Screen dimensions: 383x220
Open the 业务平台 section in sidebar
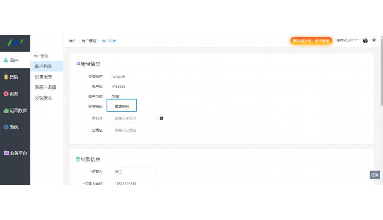(15, 153)
